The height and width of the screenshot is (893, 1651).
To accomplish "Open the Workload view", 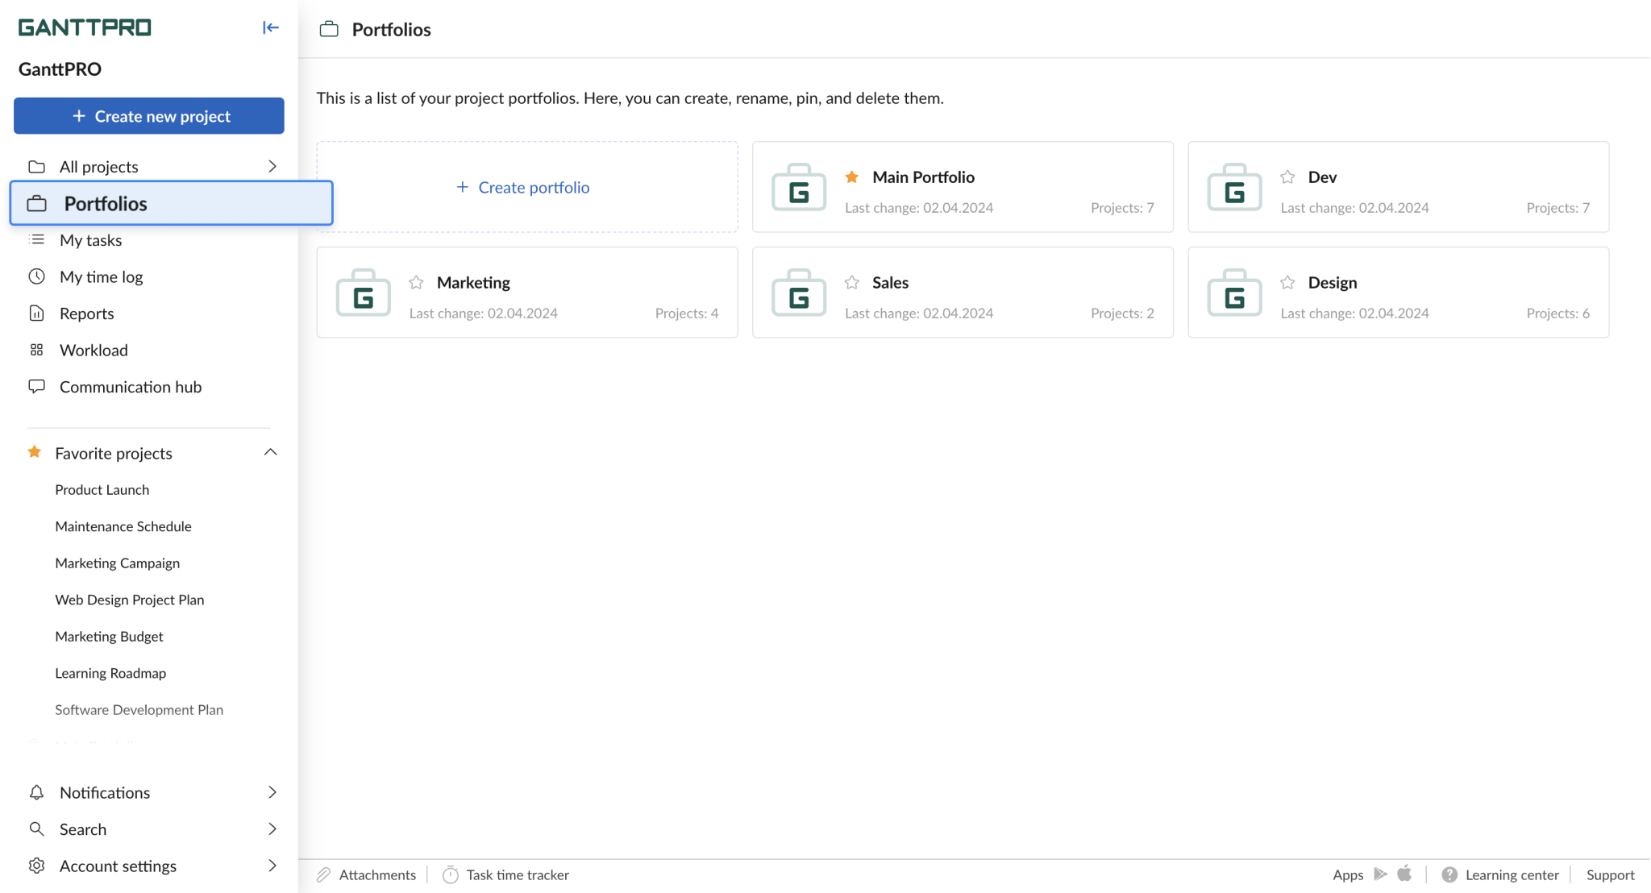I will coord(94,349).
